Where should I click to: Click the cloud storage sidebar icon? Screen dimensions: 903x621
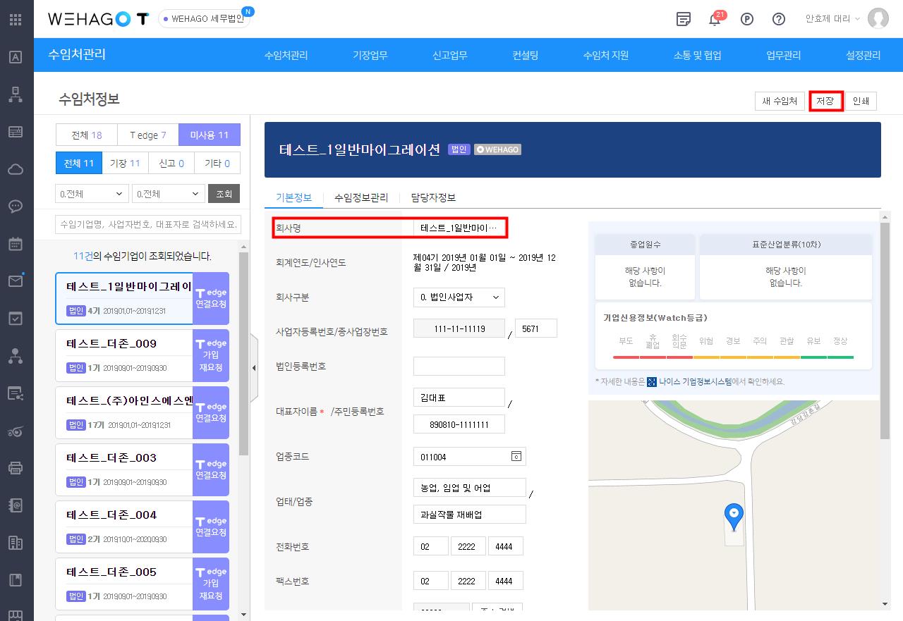coord(16,169)
